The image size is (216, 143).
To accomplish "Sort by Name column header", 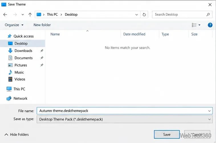I will (55, 34).
